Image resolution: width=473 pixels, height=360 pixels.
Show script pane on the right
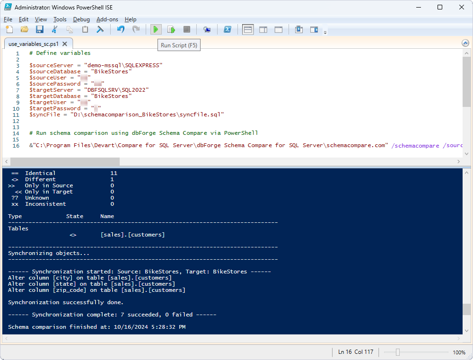[263, 29]
